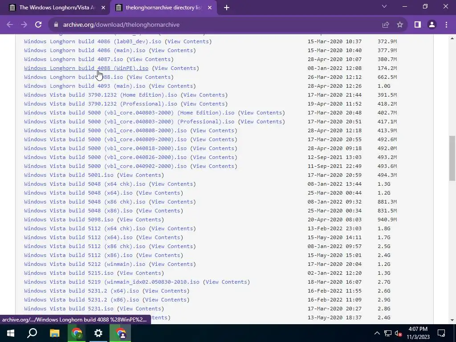The image size is (456, 342).
Task: Open Settings gear in taskbar
Action: [98, 333]
